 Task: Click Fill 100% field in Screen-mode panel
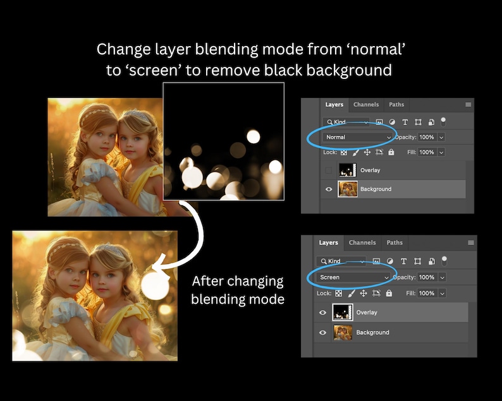[x=428, y=293]
